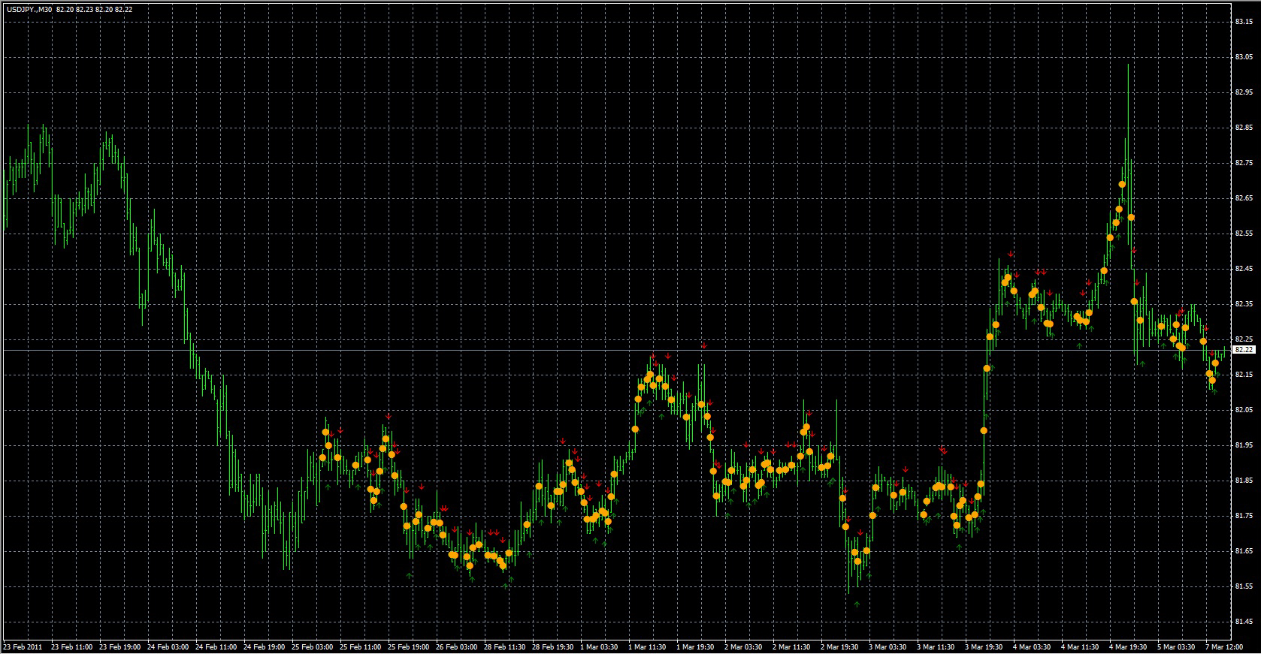The width and height of the screenshot is (1261, 654).
Task: Click the topmost orange dot below the 4 Mar spike
Action: [1122, 184]
